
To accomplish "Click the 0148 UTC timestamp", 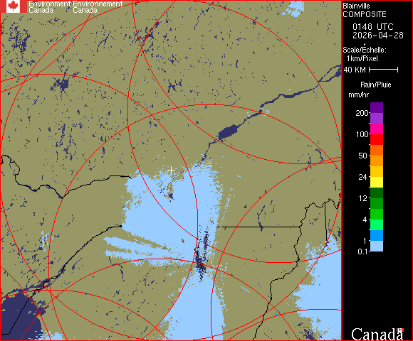I will [372, 26].
